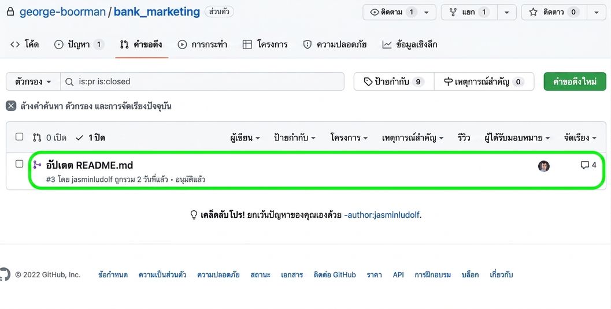Expand the ผู้ได้รับมอบหมาย assignee filter
This screenshot has height=309, width=611.
(x=517, y=137)
